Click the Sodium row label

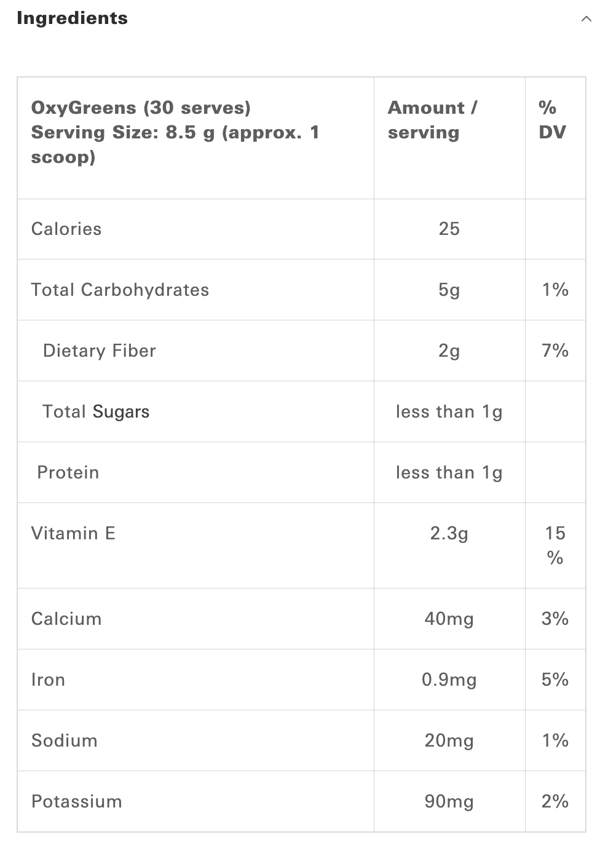64,740
